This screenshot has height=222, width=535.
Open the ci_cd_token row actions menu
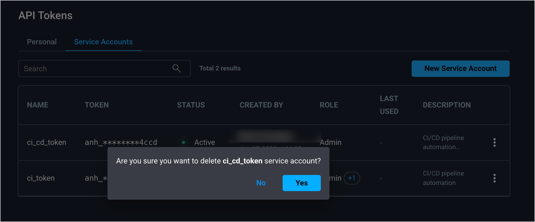click(x=494, y=142)
